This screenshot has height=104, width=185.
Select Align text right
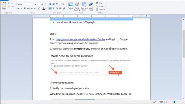(x=57, y=8)
